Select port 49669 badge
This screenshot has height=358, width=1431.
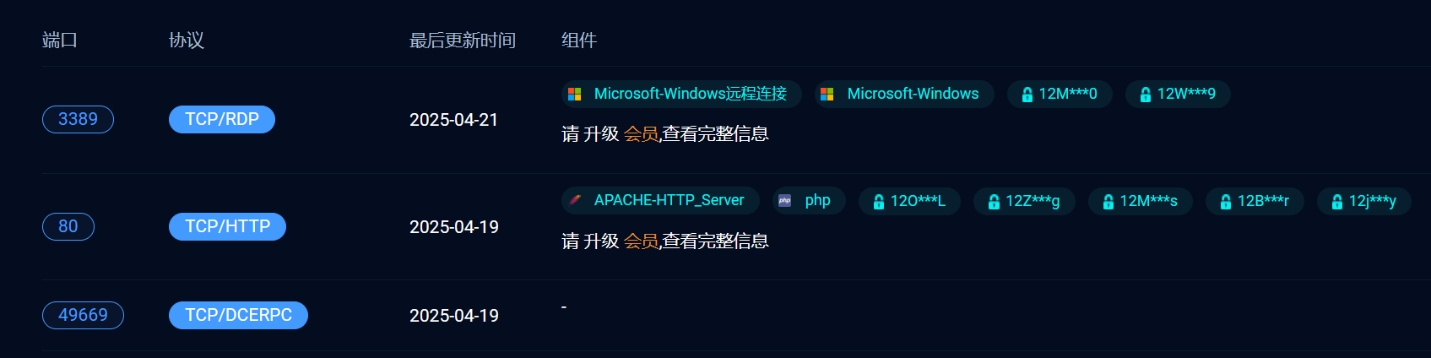pyautogui.click(x=83, y=315)
